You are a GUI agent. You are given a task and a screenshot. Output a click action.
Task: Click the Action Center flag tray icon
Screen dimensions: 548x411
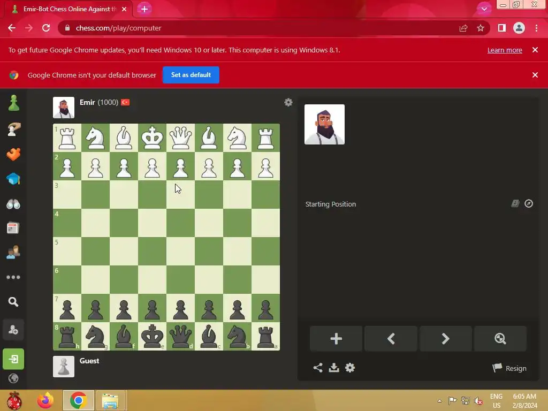(452, 400)
